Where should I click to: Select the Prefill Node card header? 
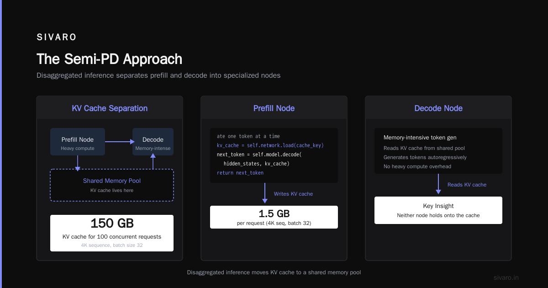(274, 108)
